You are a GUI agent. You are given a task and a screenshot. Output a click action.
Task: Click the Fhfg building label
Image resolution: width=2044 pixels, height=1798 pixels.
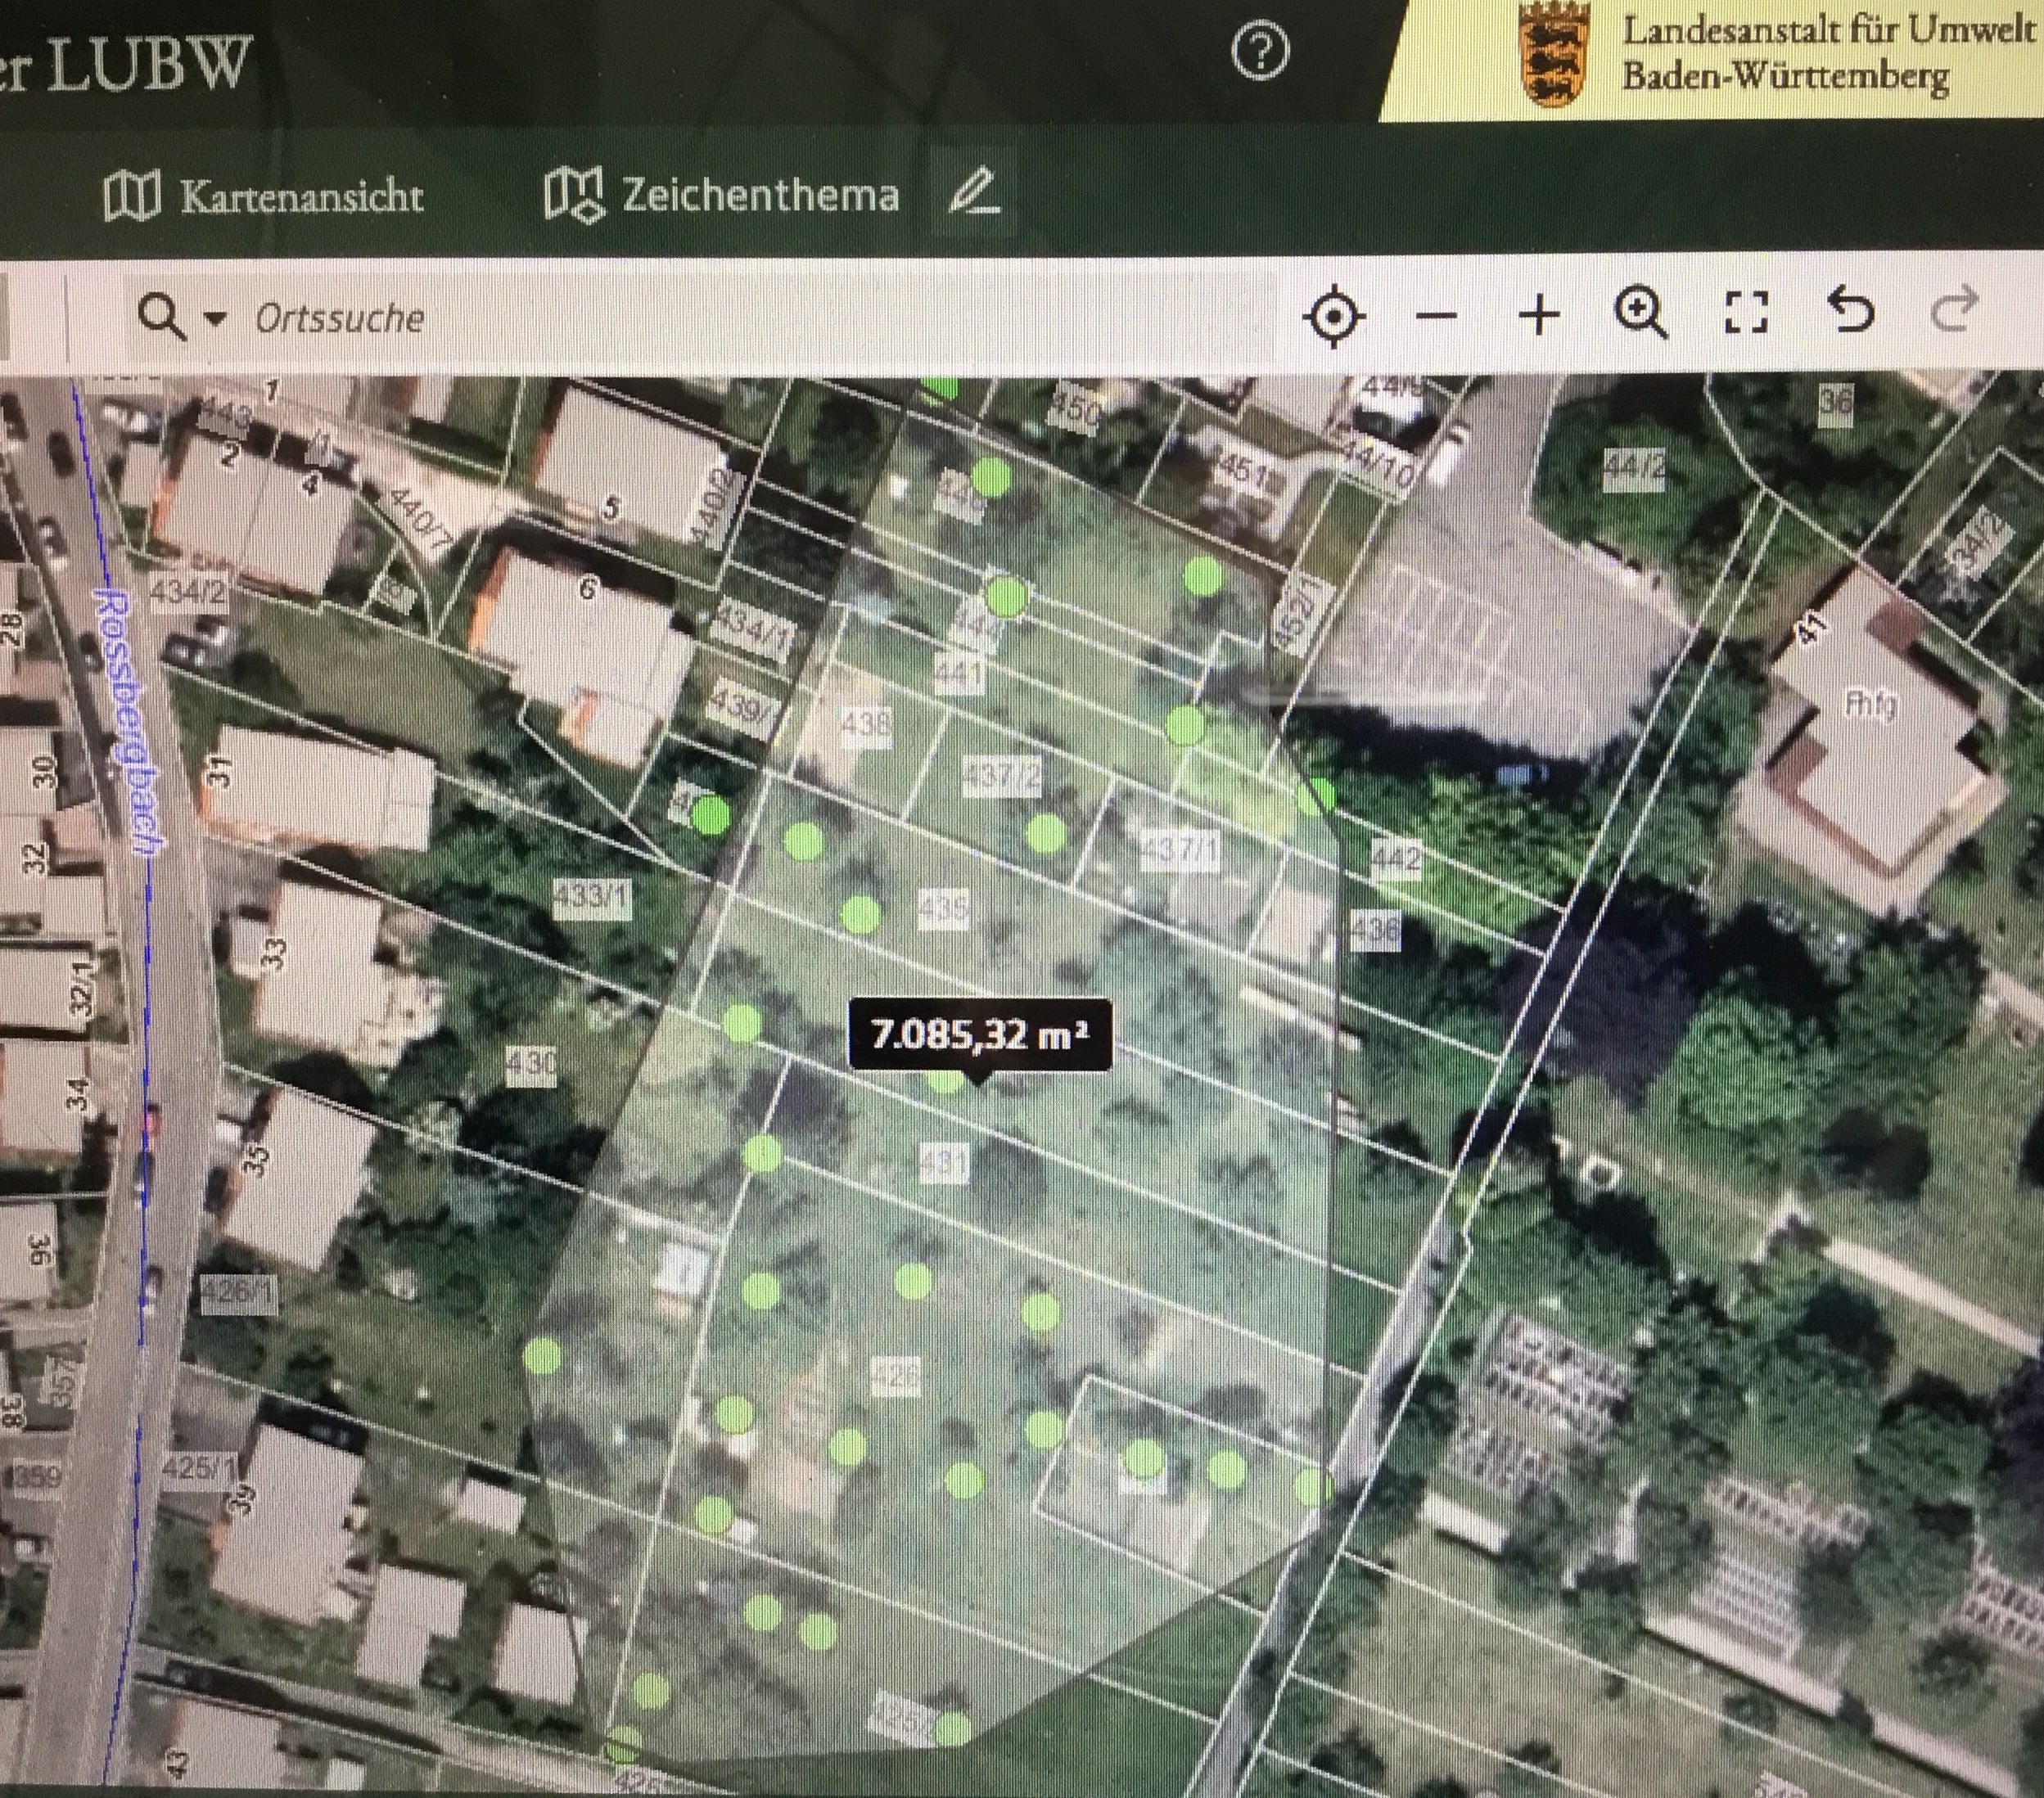(x=1868, y=706)
